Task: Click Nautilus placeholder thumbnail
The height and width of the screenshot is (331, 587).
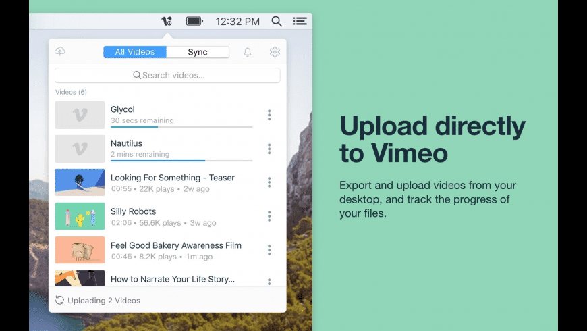Action: point(80,149)
